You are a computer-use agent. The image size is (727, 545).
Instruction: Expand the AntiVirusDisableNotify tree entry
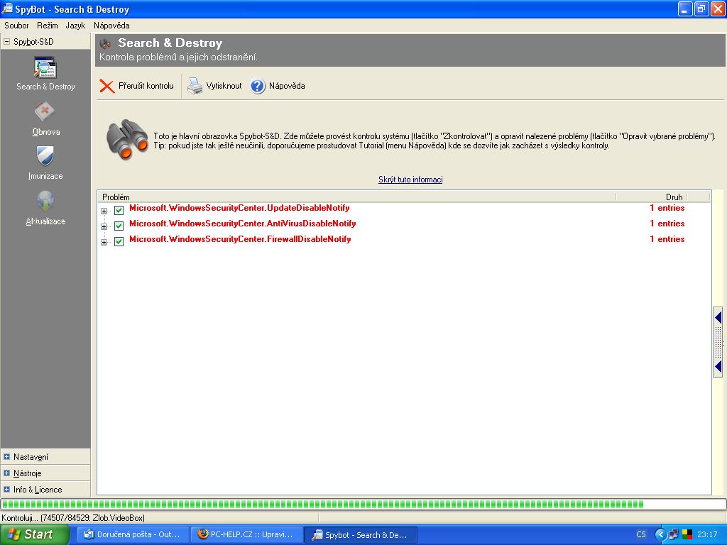click(x=104, y=226)
